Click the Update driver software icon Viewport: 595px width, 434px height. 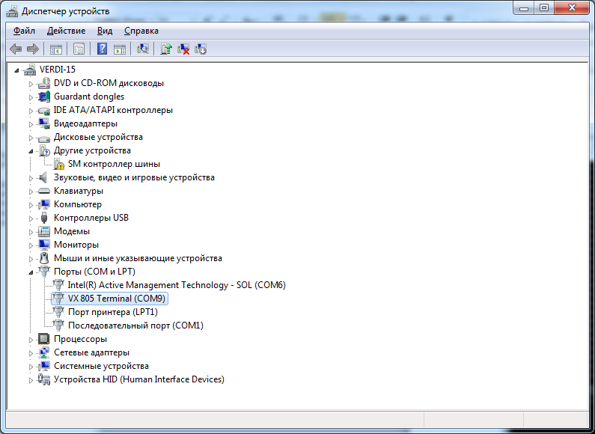coord(166,49)
